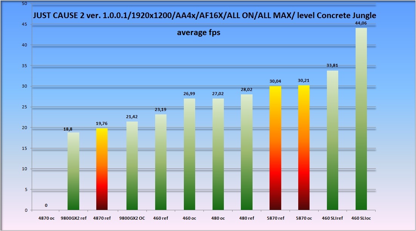The image size is (416, 231).
Task: Click the y-axis value 20
Action: 25,128
